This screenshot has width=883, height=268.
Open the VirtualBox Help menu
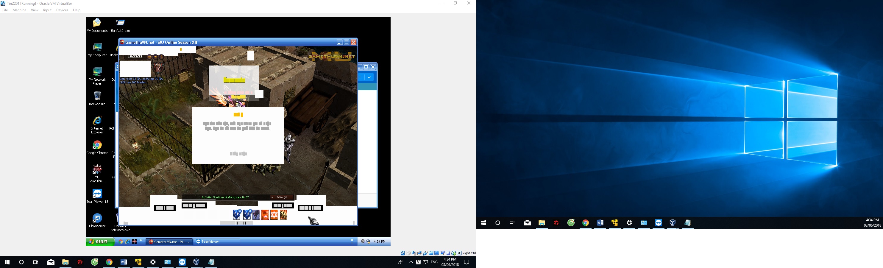click(77, 10)
